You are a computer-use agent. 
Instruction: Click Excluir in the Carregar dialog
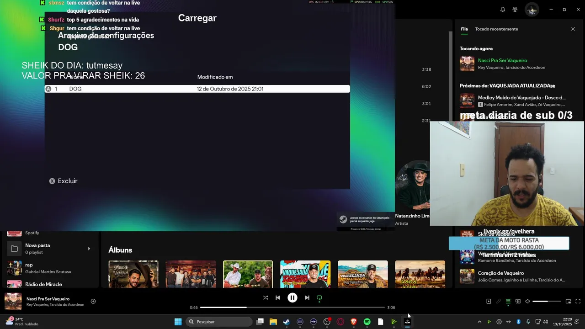[64, 181]
